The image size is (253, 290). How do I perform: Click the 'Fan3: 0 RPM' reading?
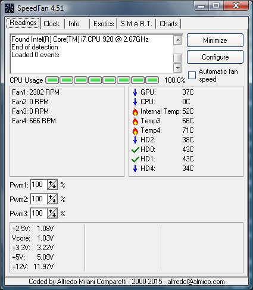30,111
